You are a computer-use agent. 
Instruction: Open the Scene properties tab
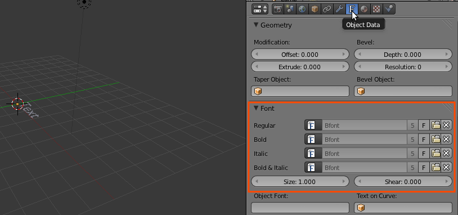[290, 9]
